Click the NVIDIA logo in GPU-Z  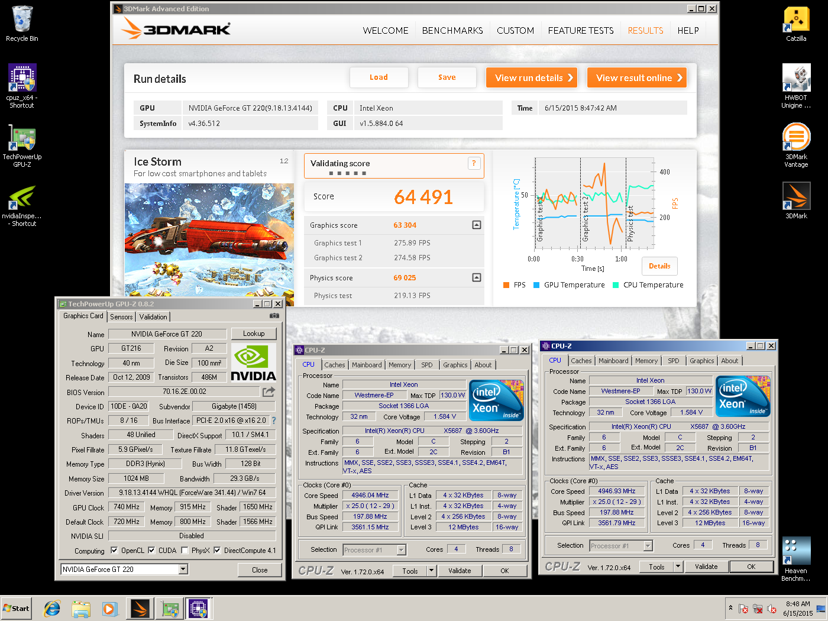253,363
